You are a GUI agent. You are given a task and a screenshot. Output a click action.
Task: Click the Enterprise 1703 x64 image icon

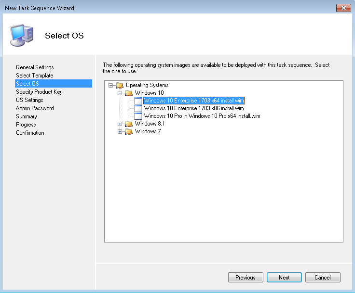(x=138, y=101)
